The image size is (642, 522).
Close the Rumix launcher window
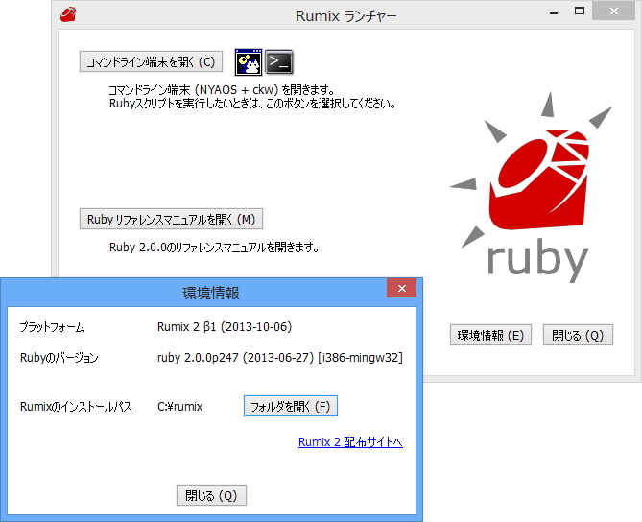click(614, 12)
